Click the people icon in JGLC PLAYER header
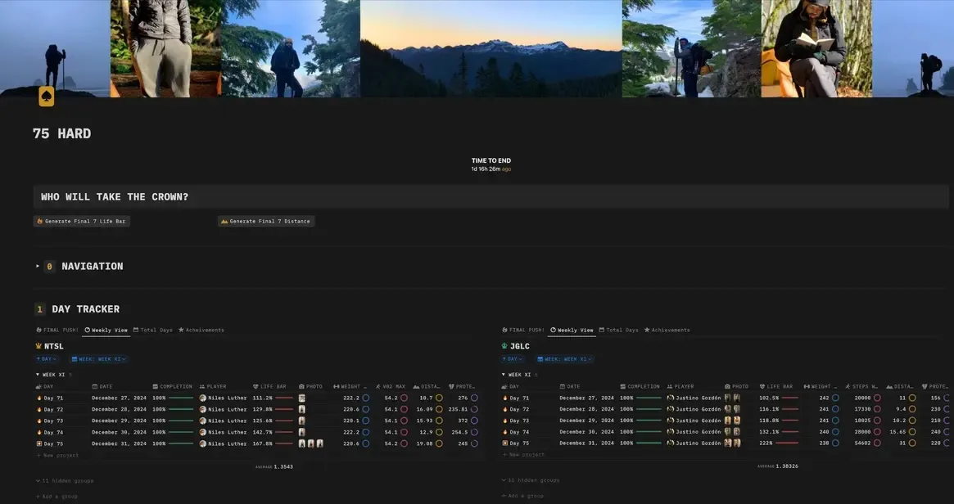Viewport: 954px width, 504px height. tap(670, 387)
